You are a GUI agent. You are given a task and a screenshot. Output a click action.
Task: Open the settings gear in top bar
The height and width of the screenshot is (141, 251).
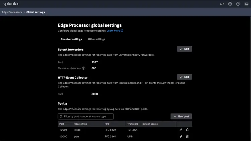(x=230, y=4)
